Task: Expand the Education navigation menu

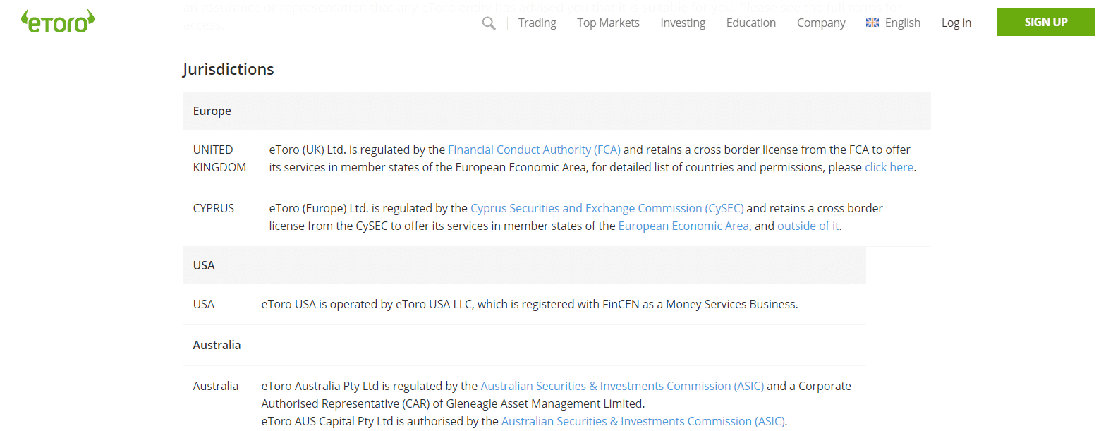Action: click(x=750, y=23)
